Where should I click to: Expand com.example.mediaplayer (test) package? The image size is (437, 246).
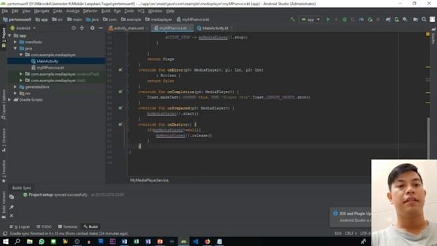(21, 81)
